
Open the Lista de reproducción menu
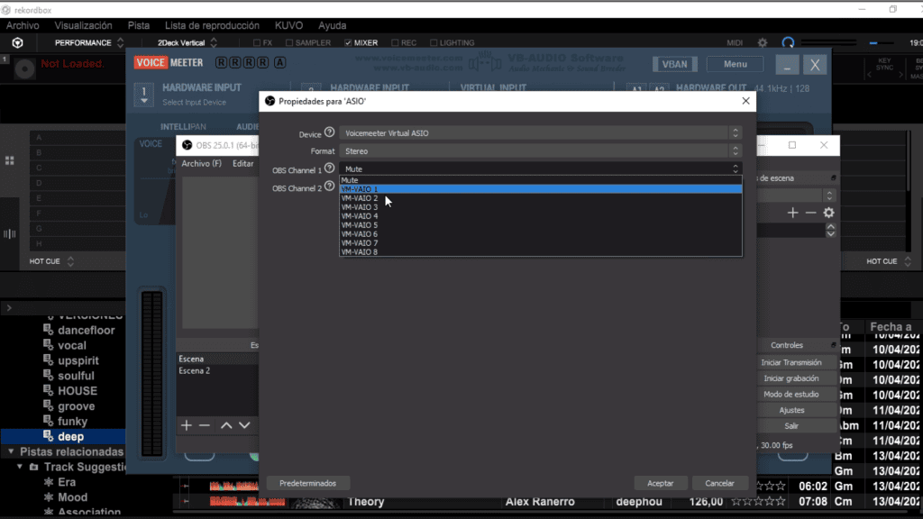pos(212,25)
